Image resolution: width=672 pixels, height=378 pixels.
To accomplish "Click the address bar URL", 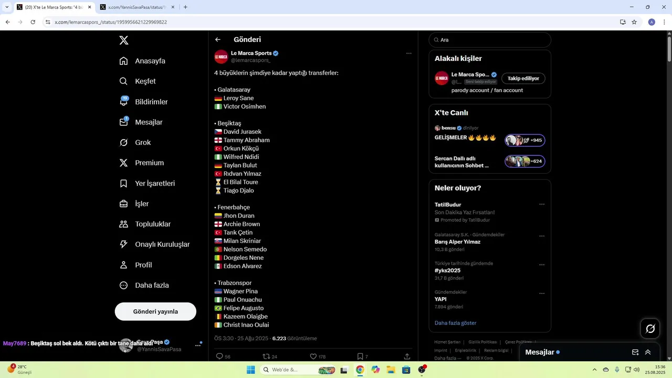I will pos(111,22).
